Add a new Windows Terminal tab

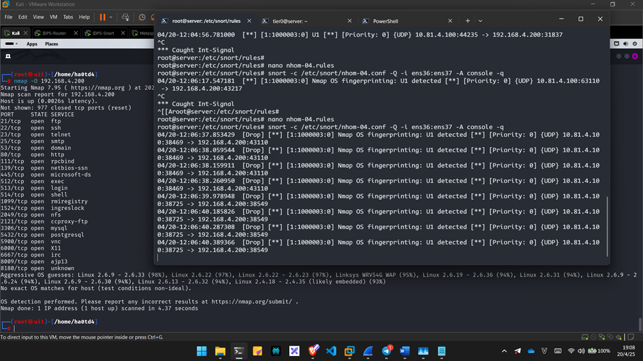(x=467, y=21)
